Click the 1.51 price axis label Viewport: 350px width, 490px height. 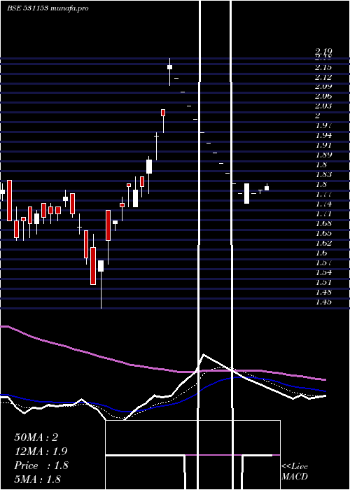[323, 282]
